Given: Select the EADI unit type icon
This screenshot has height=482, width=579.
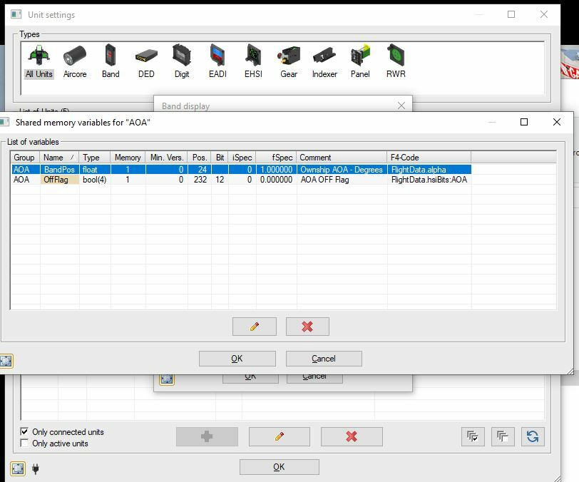Looking at the screenshot, I should (x=217, y=61).
